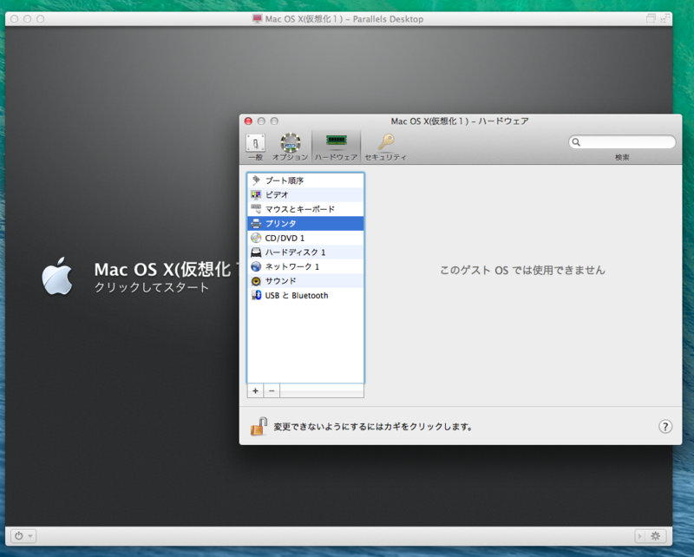Select マウスとキーボード in hardware list

click(x=305, y=209)
